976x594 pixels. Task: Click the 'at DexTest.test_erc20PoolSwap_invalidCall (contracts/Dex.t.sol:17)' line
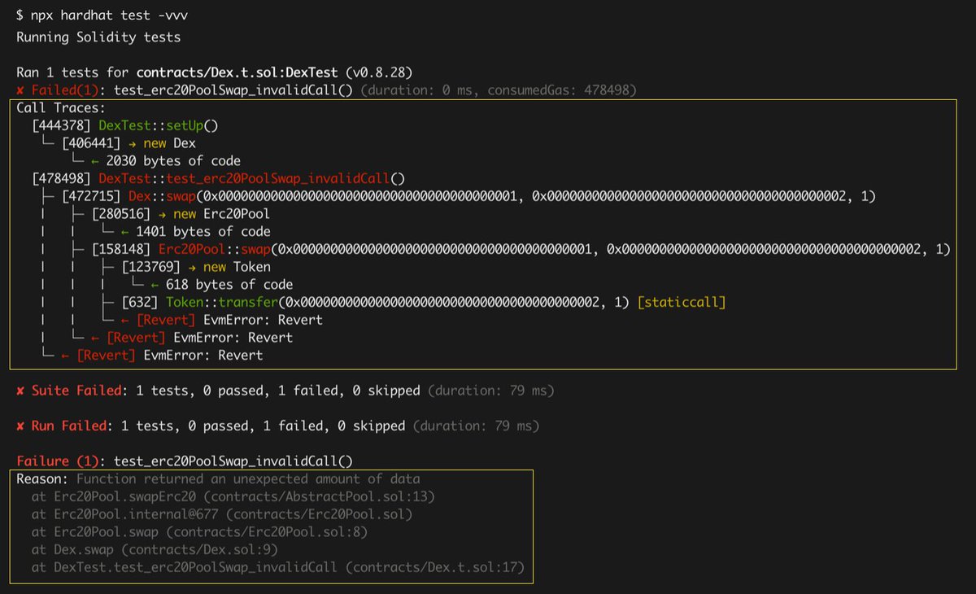(278, 567)
